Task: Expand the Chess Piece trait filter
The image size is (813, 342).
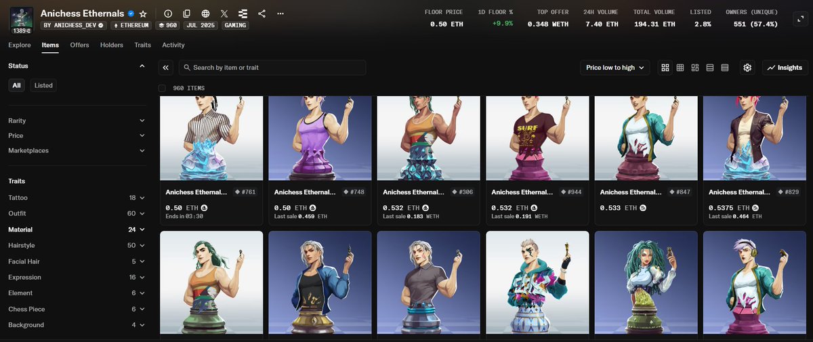Action: tap(77, 309)
